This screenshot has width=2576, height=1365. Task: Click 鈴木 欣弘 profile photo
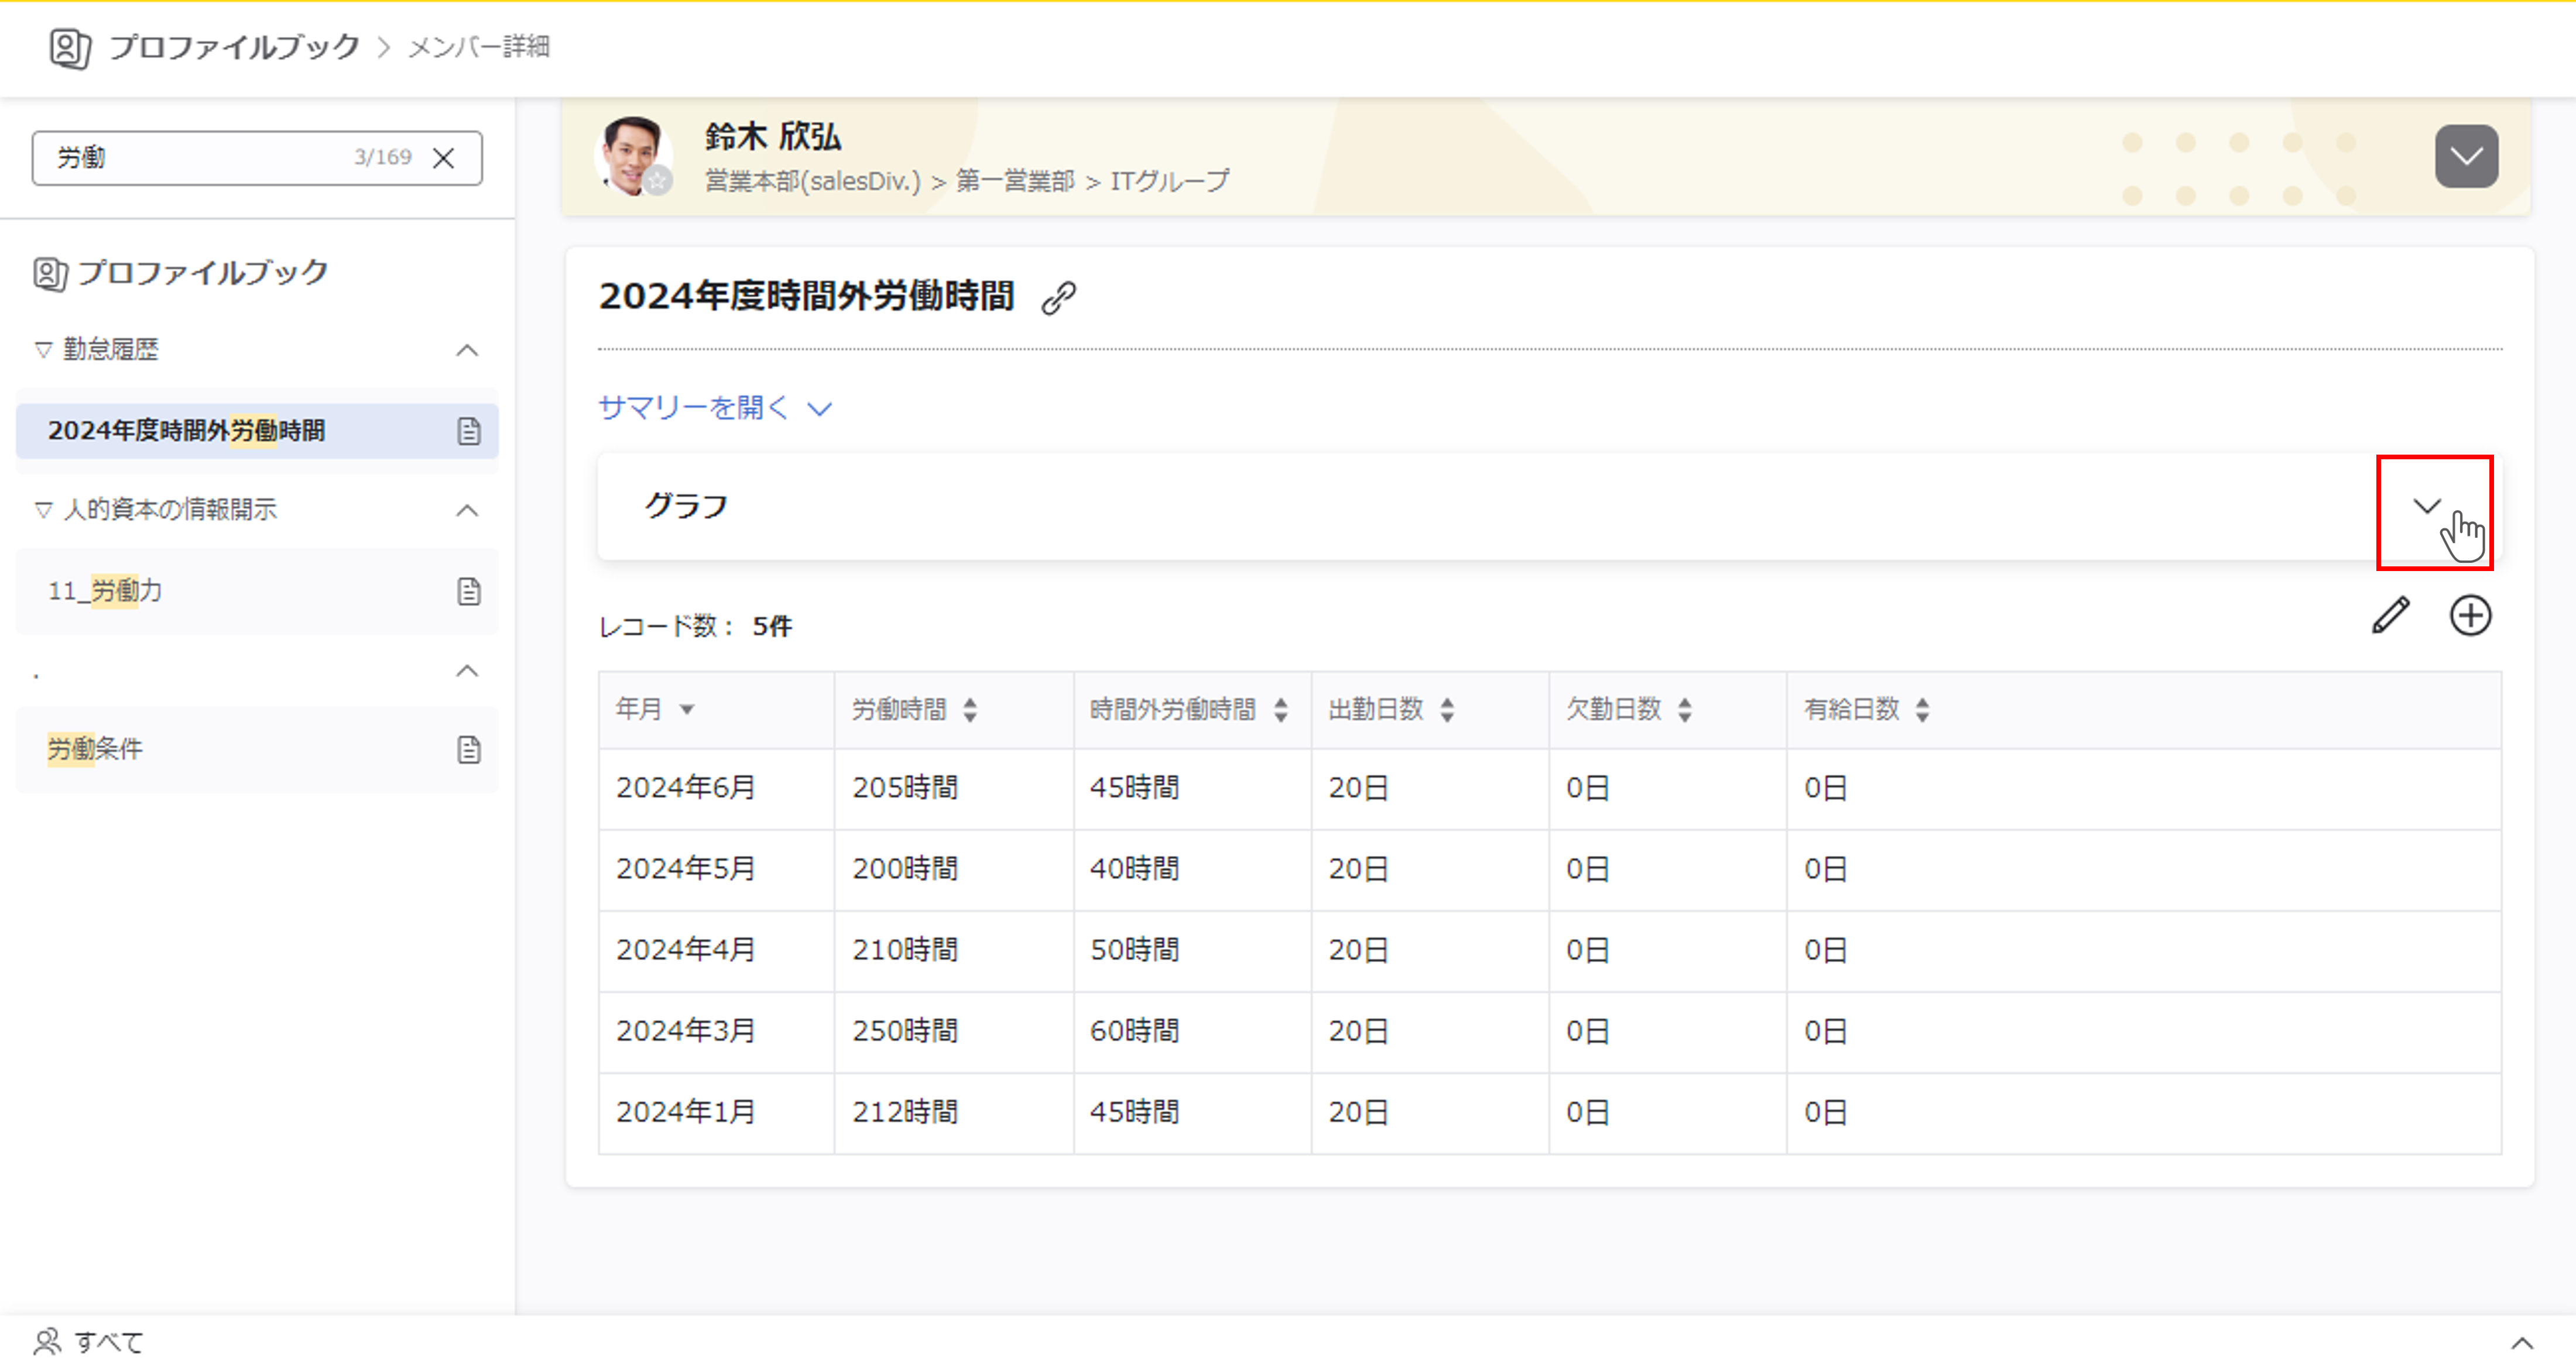coord(632,156)
